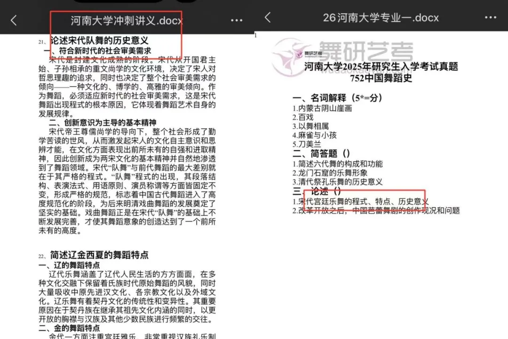Viewport: 508px width, 339px height.
Task: Click item 龙门石窟的乐舞形象
Action: pos(333,173)
